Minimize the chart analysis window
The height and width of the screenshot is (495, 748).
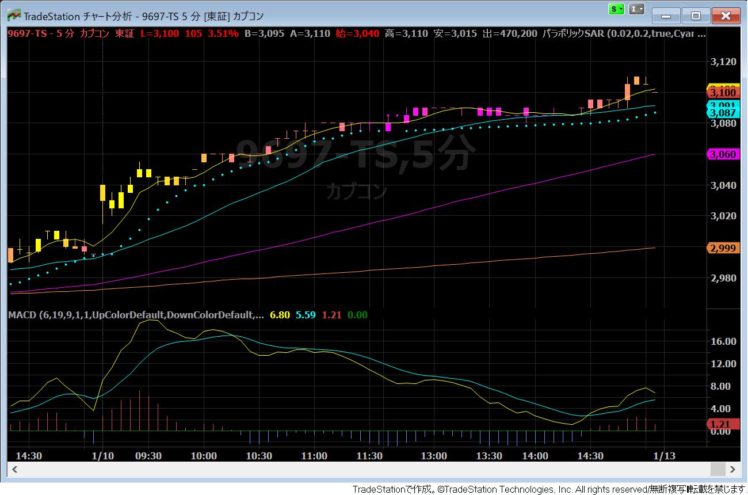tap(666, 16)
